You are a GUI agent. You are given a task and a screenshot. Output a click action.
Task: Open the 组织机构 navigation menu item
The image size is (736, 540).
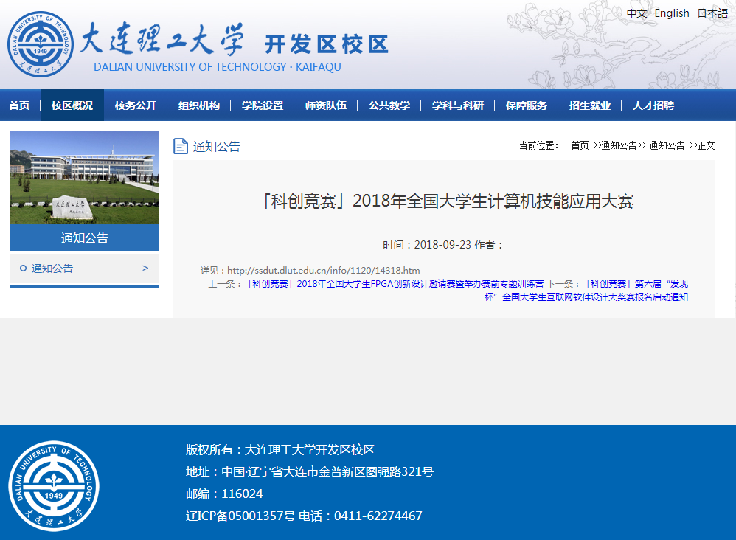199,105
